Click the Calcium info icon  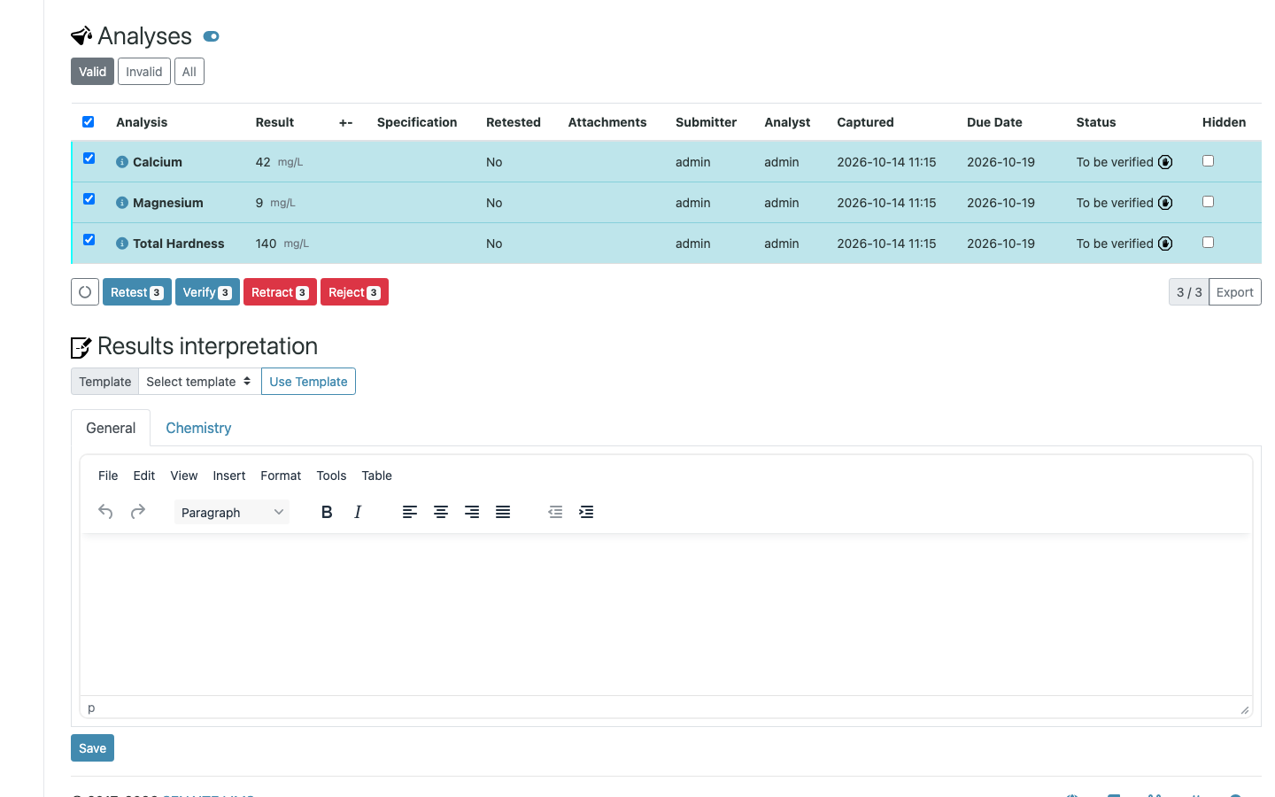click(122, 162)
